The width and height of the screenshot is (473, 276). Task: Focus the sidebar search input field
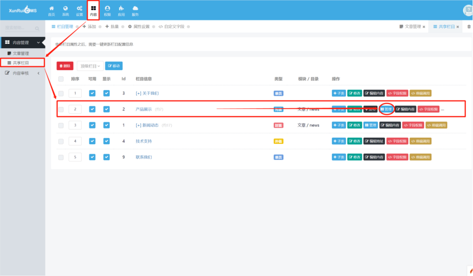coord(20,28)
